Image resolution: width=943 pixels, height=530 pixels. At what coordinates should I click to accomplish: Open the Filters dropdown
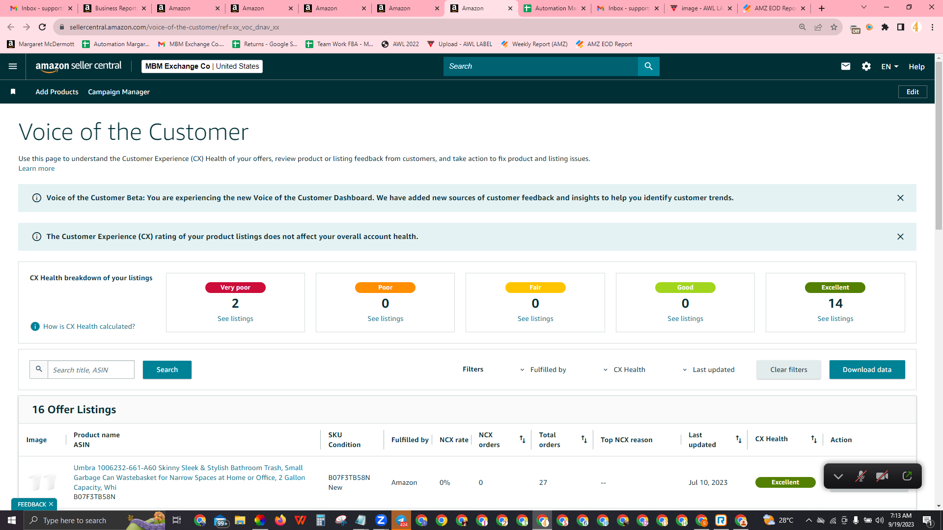(473, 369)
